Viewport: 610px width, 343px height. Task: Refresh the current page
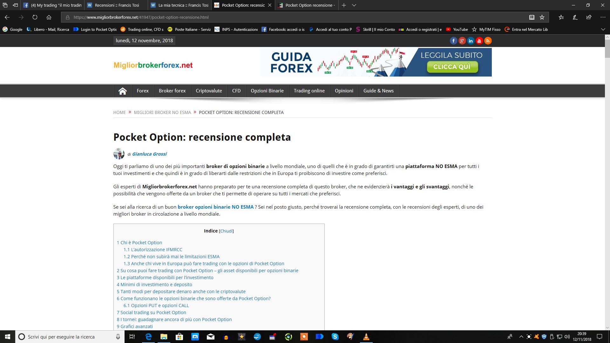click(x=35, y=17)
